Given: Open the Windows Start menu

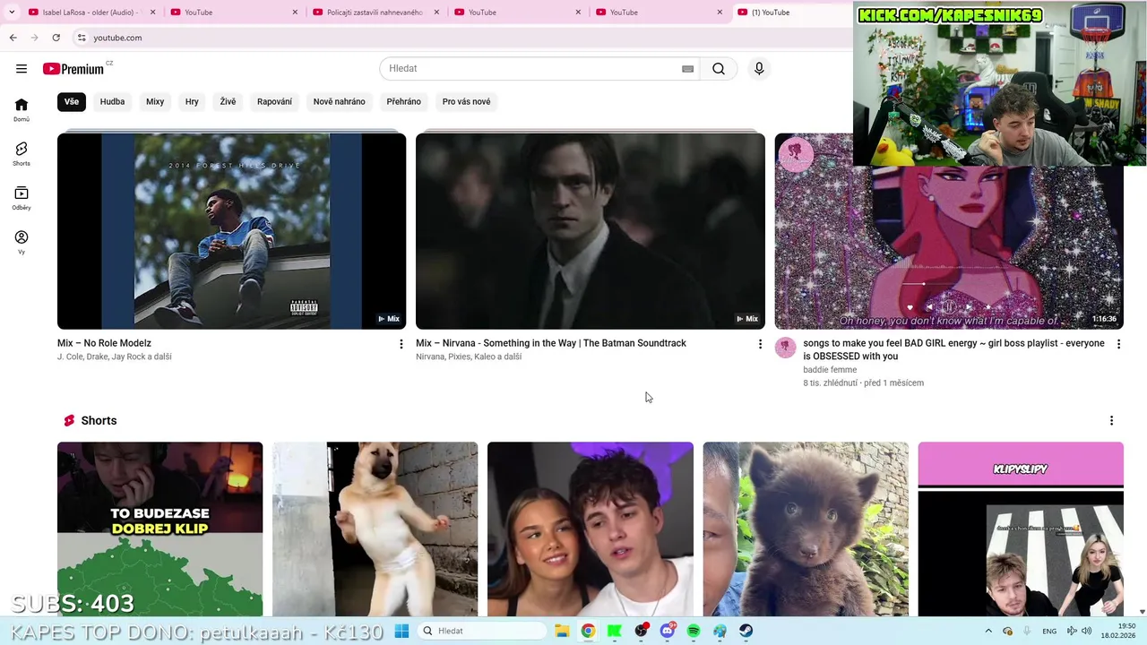Looking at the screenshot, I should 401,631.
